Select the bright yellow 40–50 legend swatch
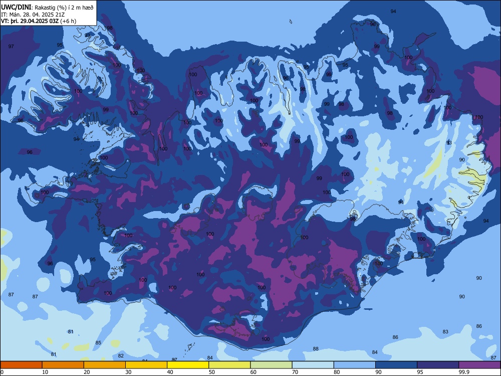501x376 pixels. point(188,364)
